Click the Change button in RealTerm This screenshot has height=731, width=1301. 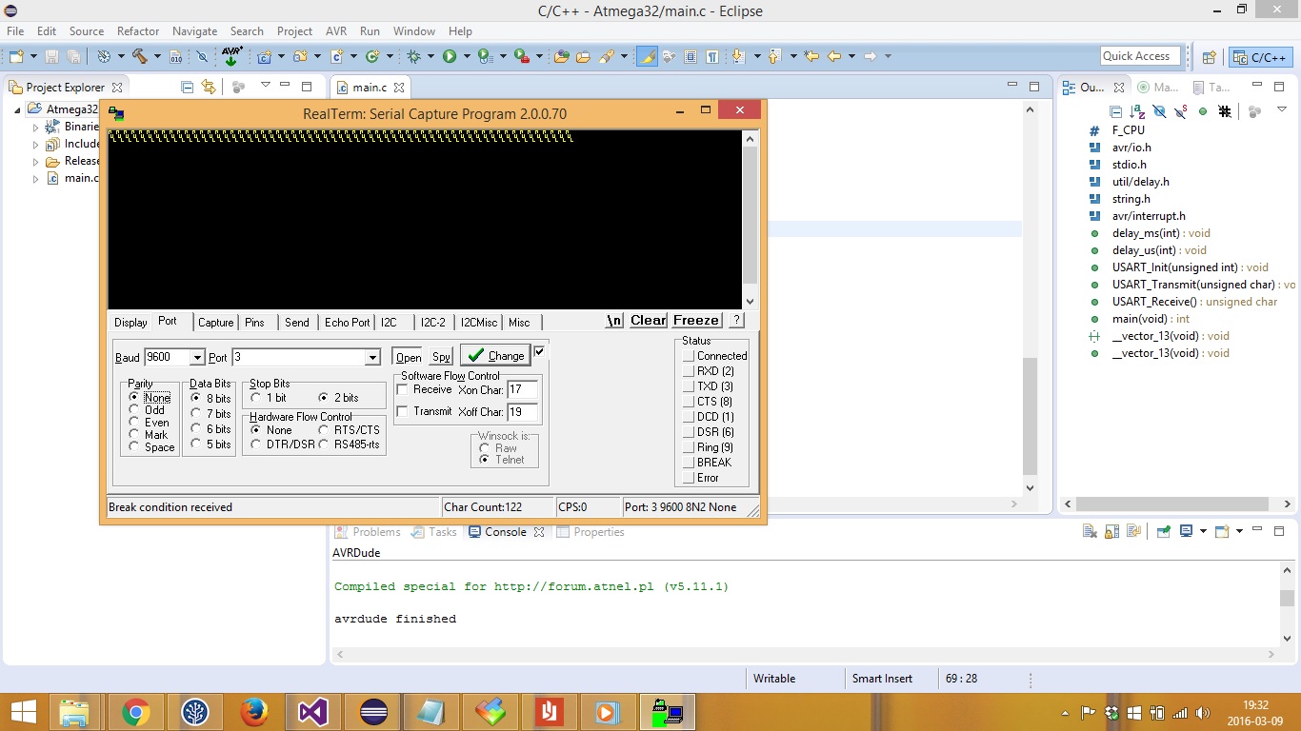click(494, 355)
